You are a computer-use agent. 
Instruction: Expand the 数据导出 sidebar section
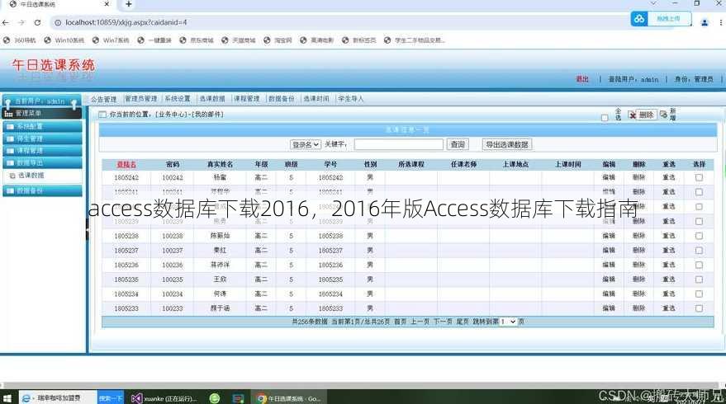tap(43, 162)
